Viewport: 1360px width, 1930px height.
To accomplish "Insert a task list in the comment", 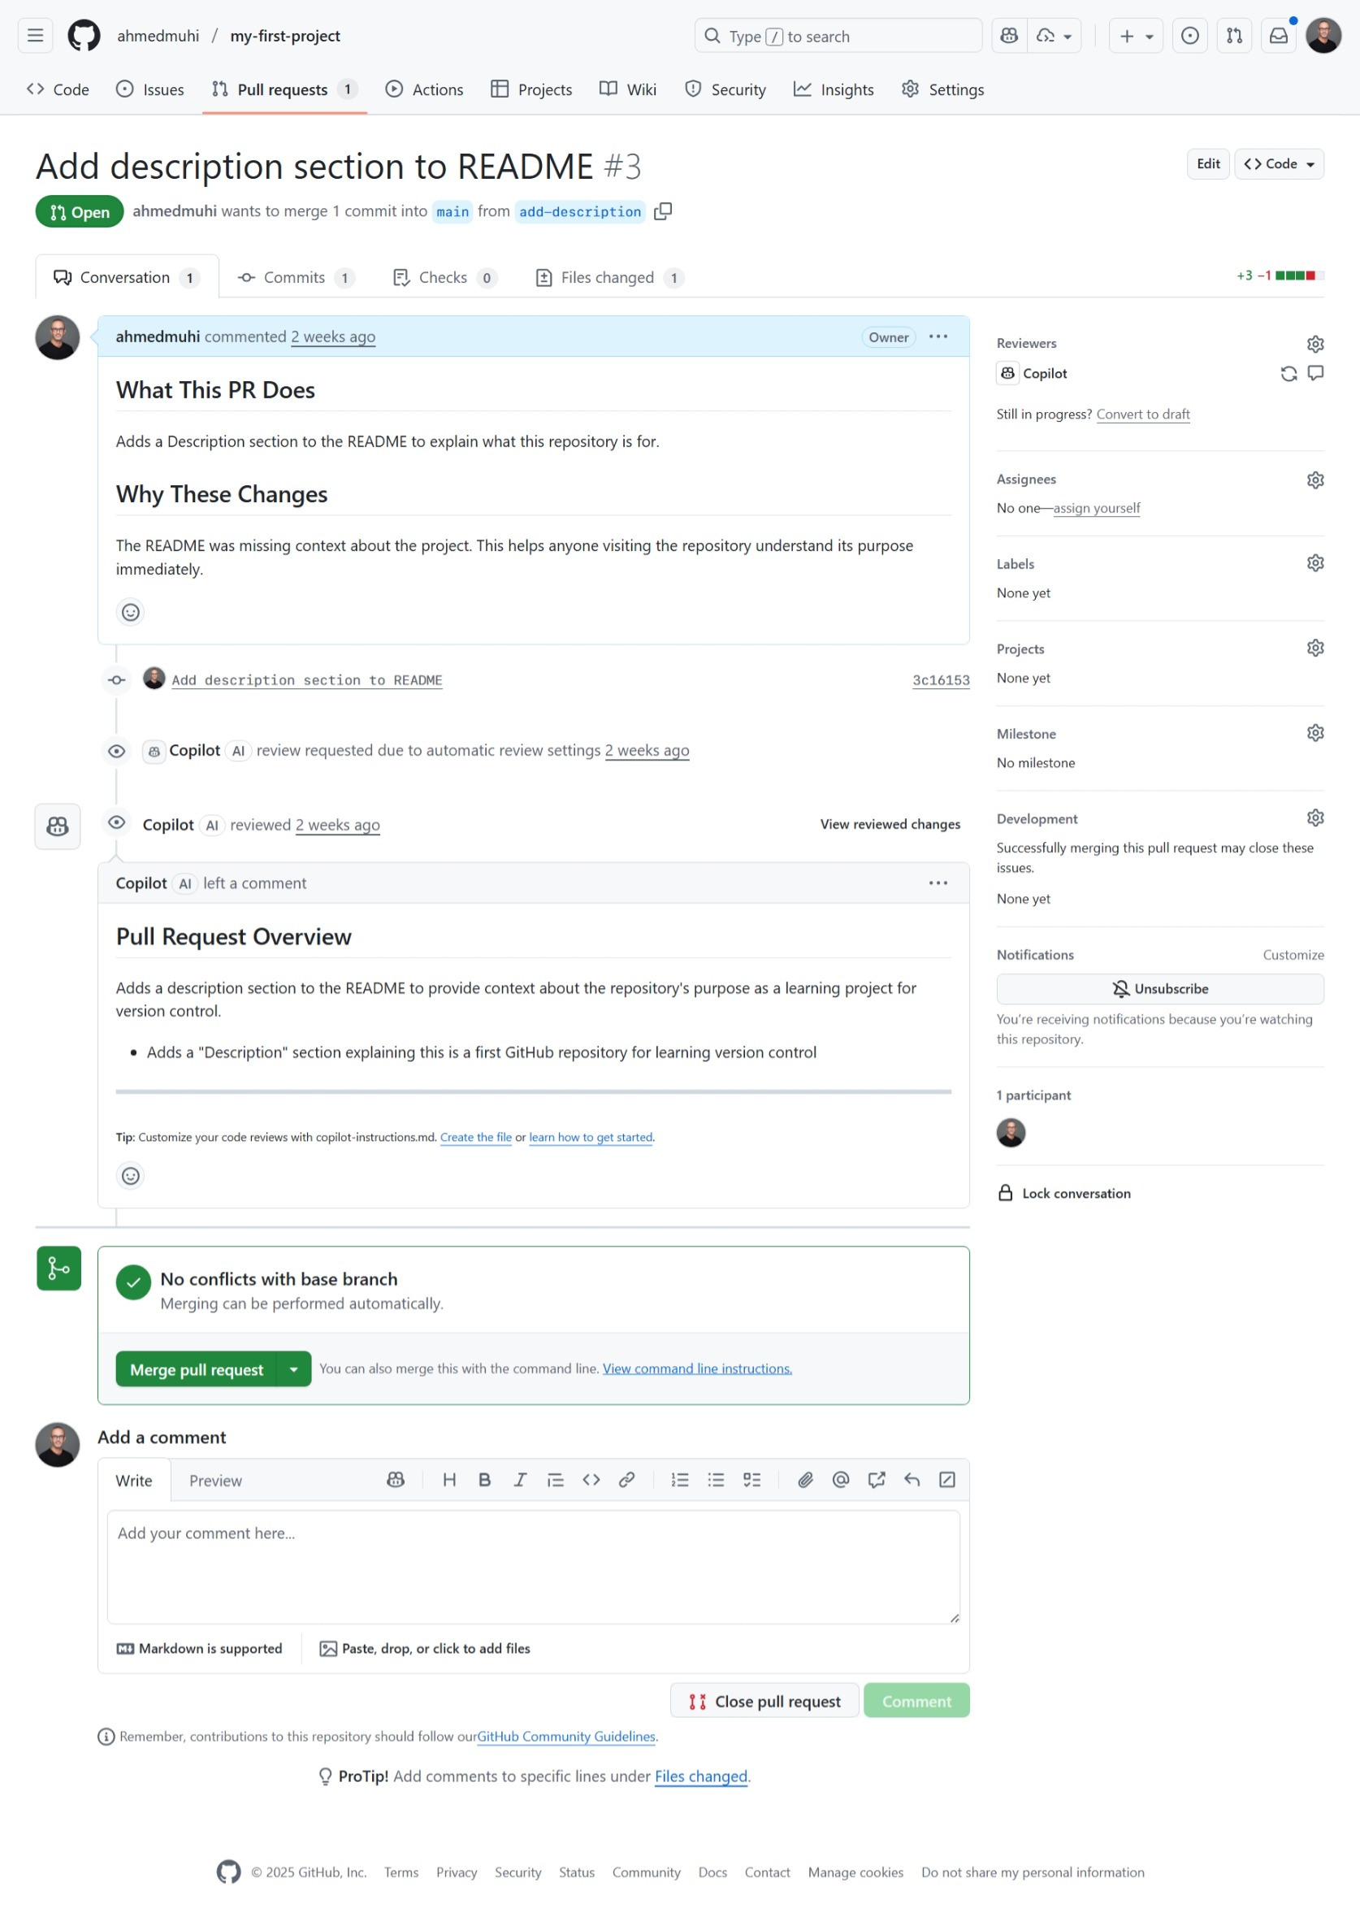I will 751,1481.
